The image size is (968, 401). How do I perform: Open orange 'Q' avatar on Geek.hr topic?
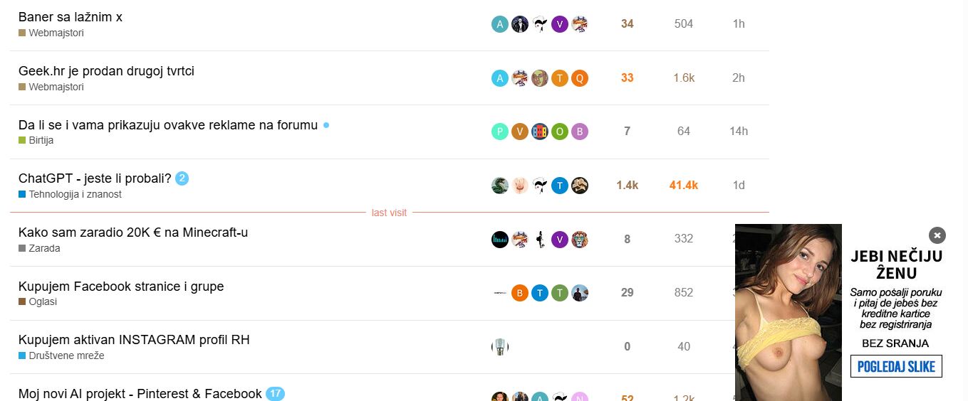pyautogui.click(x=580, y=78)
